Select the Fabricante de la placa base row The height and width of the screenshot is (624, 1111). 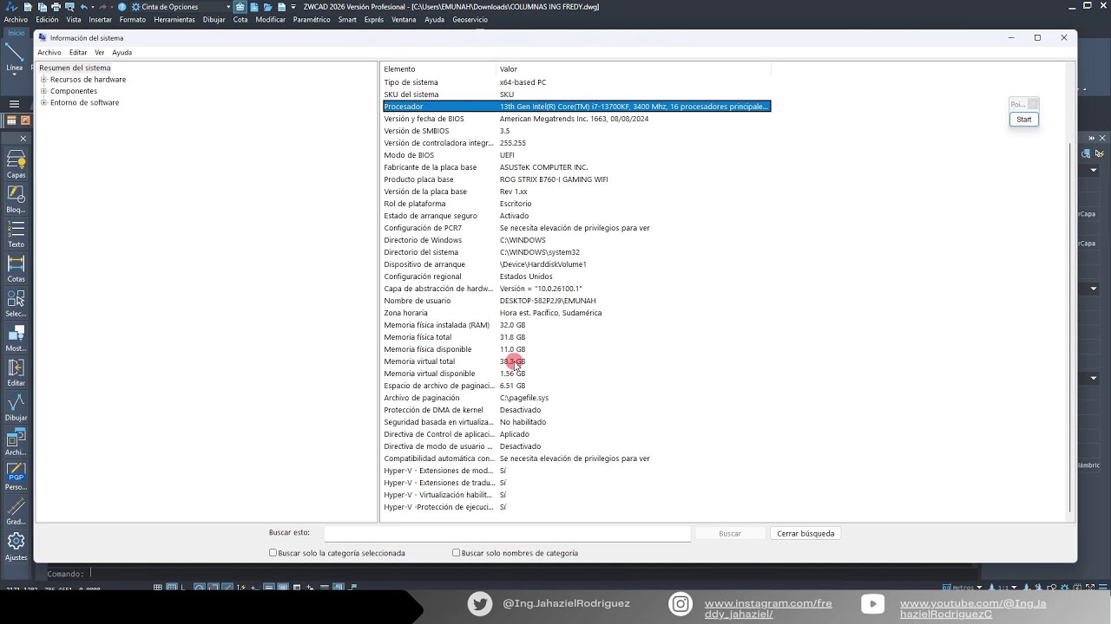tap(576, 167)
